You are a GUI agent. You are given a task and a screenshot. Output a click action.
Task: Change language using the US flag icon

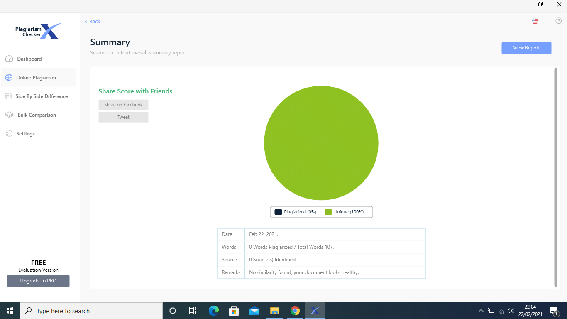pyautogui.click(x=535, y=21)
